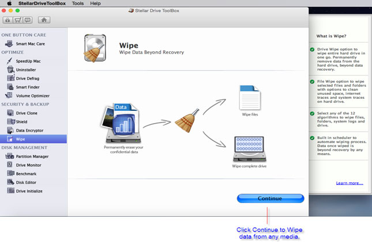Screen dimensions: 372x242
Task: Click green checkmark beside 'Drive Wipe option'
Action: (312, 49)
